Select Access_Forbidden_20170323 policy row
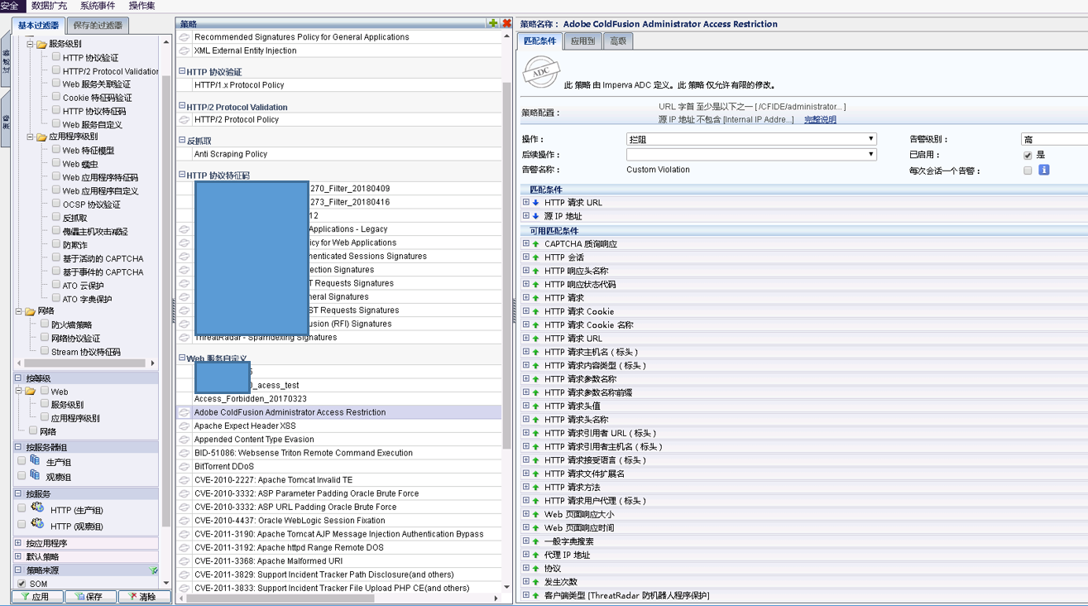This screenshot has width=1088, height=606. click(341, 399)
